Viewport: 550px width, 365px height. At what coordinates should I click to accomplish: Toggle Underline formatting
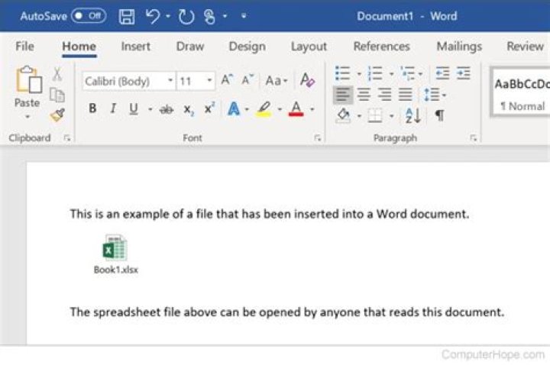pyautogui.click(x=133, y=108)
